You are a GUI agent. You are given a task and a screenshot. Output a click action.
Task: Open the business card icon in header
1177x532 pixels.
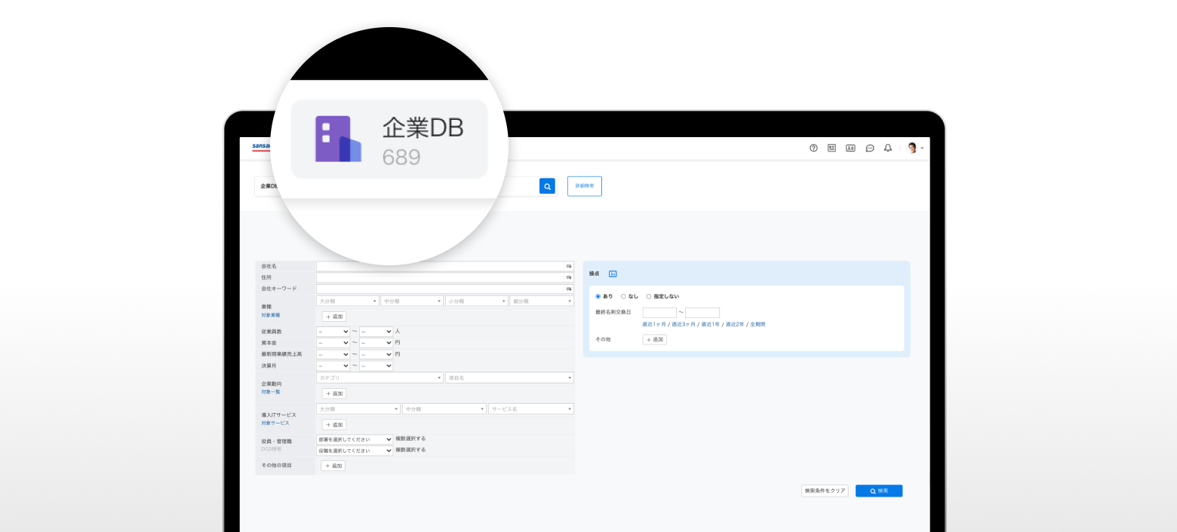tap(850, 148)
